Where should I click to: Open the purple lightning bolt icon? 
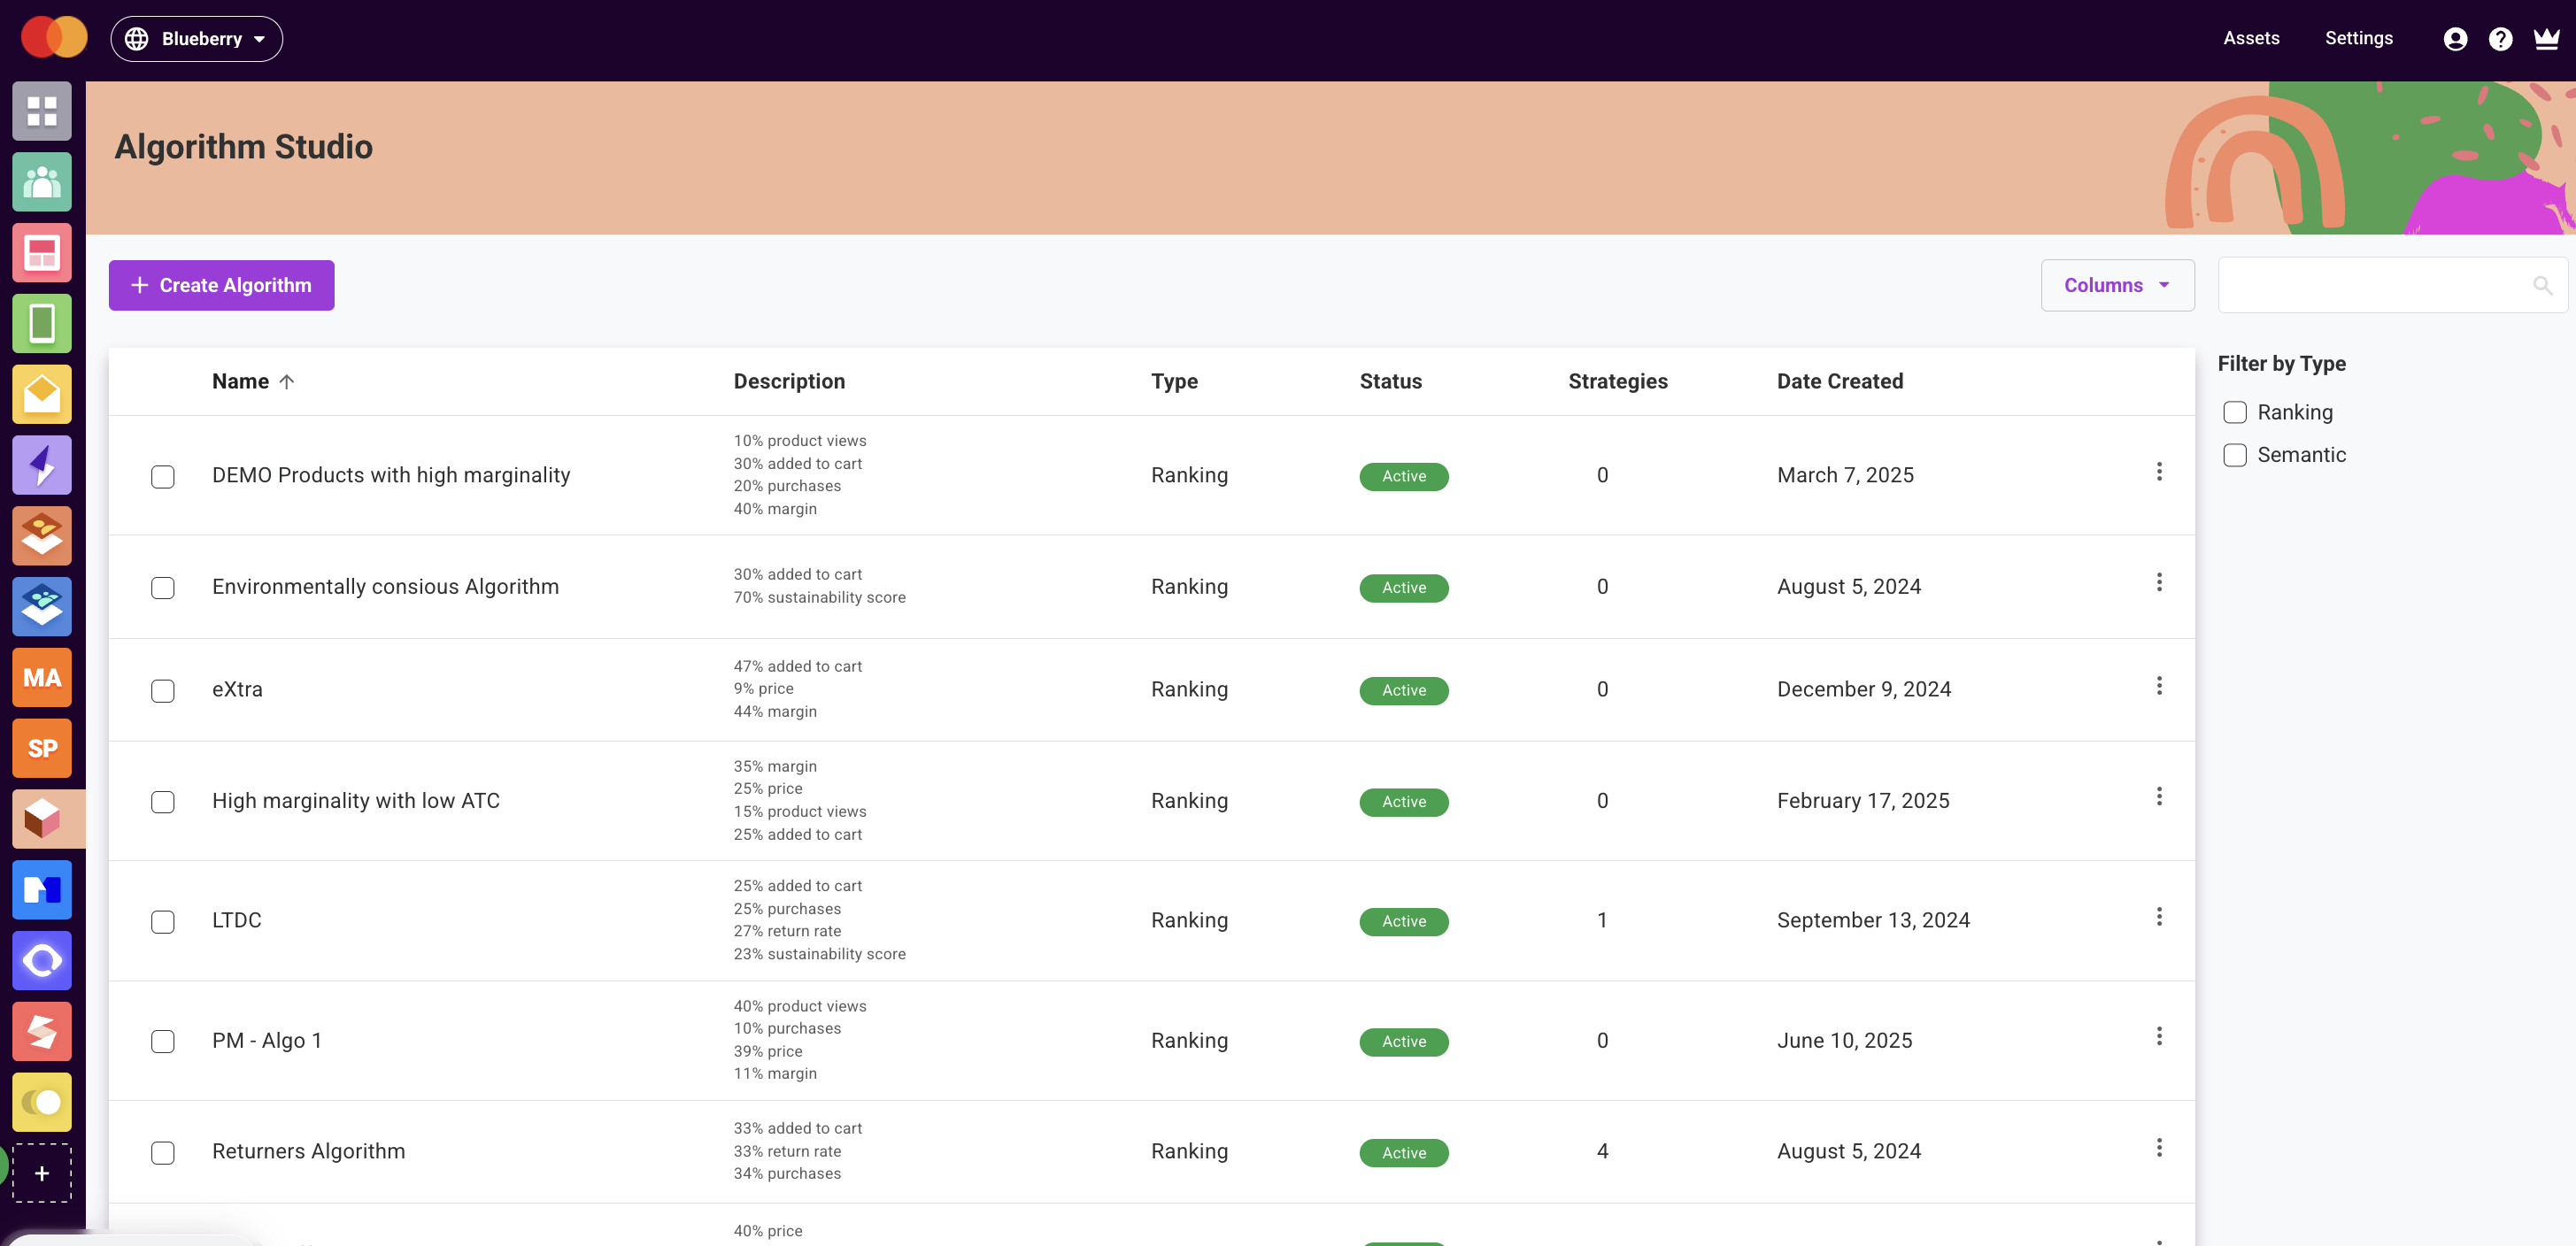[42, 465]
